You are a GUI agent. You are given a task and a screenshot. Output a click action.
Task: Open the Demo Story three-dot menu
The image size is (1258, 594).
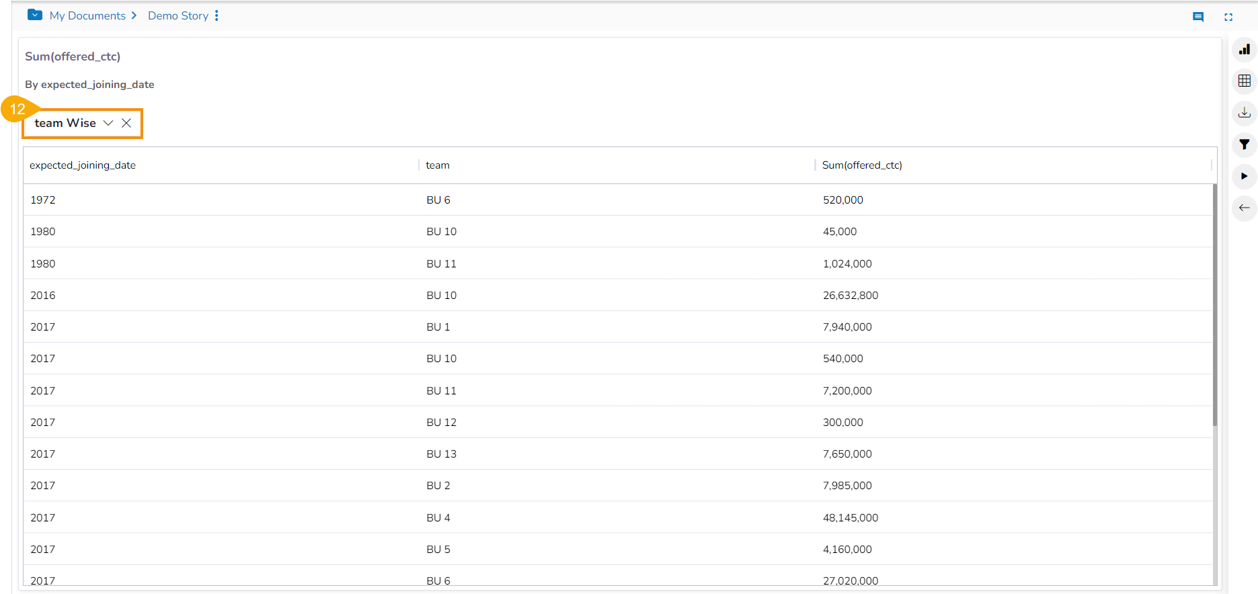click(x=217, y=15)
